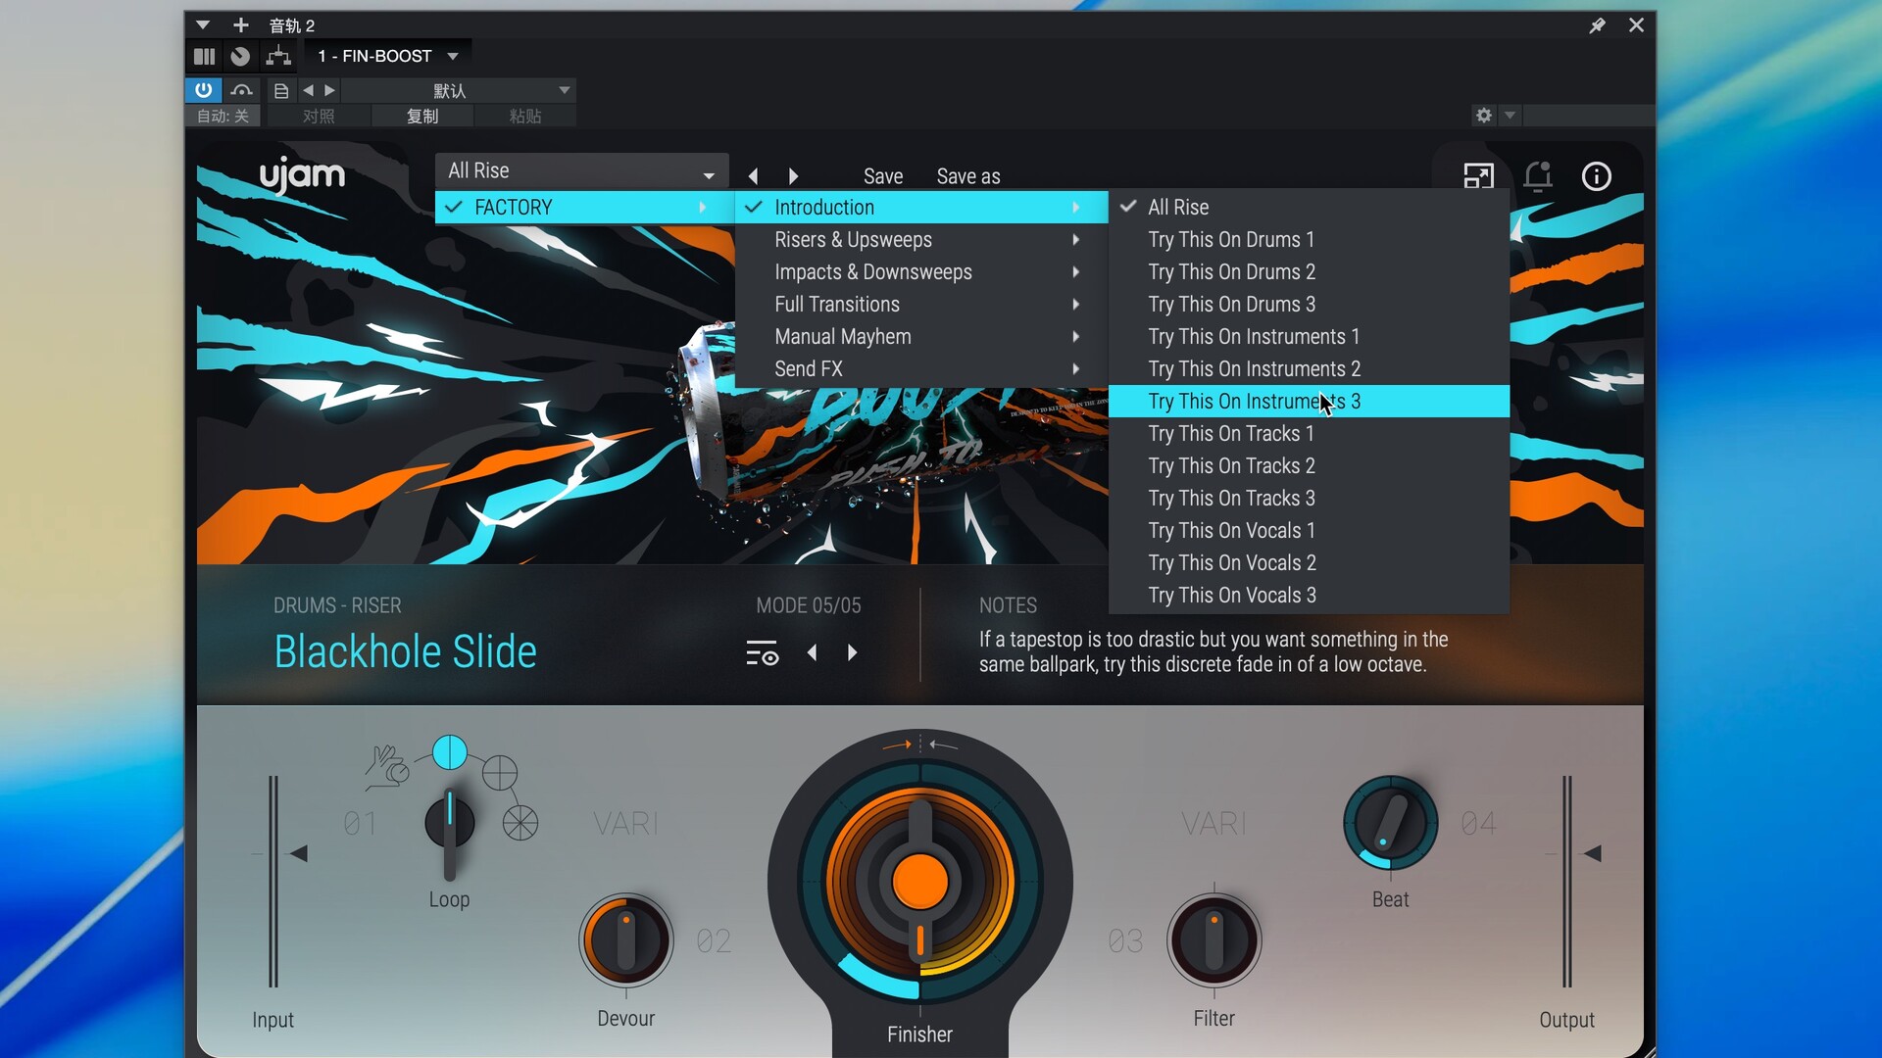
Task: Click the Save button
Action: (x=882, y=176)
